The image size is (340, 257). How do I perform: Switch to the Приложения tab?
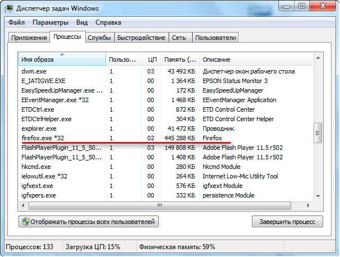(29, 38)
